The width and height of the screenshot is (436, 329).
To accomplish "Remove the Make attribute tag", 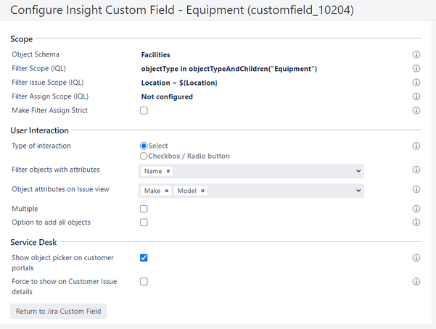I will [x=167, y=191].
